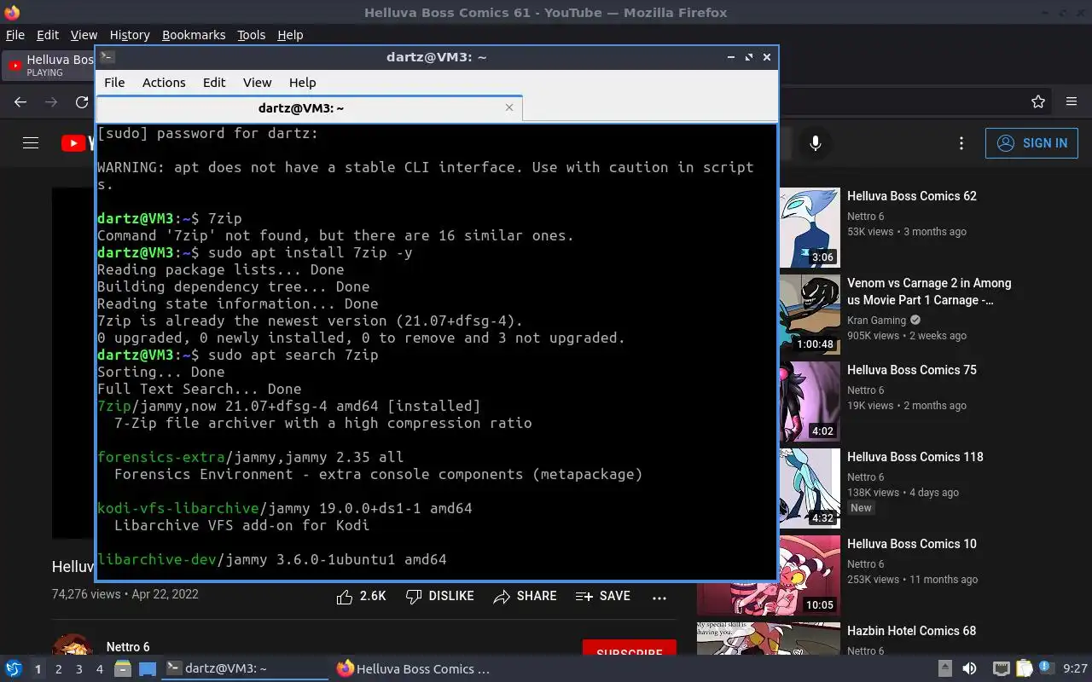The width and height of the screenshot is (1092, 682).
Task: Click the SIGN IN button
Action: coord(1031,143)
